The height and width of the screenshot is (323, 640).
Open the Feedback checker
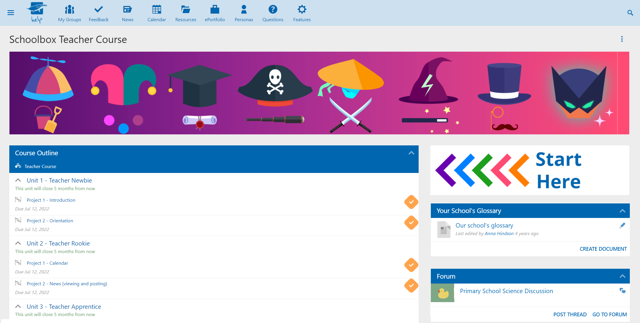pos(98,12)
